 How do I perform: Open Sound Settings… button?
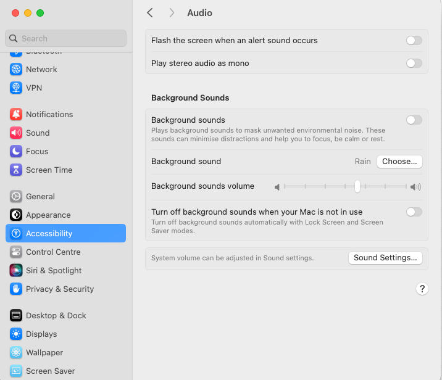point(385,258)
